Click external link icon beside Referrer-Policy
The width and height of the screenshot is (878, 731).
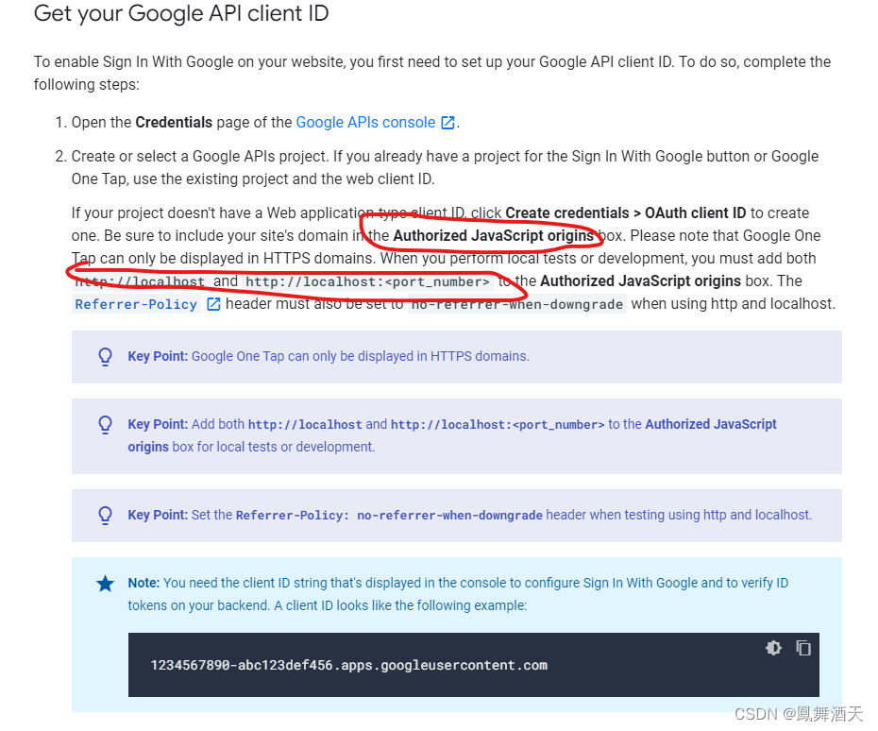point(213,304)
